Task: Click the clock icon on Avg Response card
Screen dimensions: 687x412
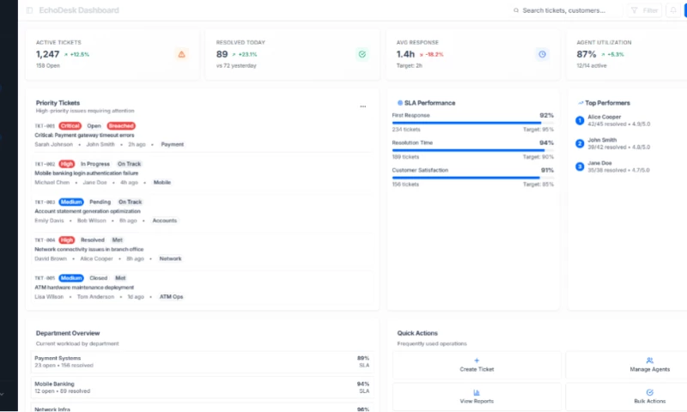Action: [x=542, y=54]
